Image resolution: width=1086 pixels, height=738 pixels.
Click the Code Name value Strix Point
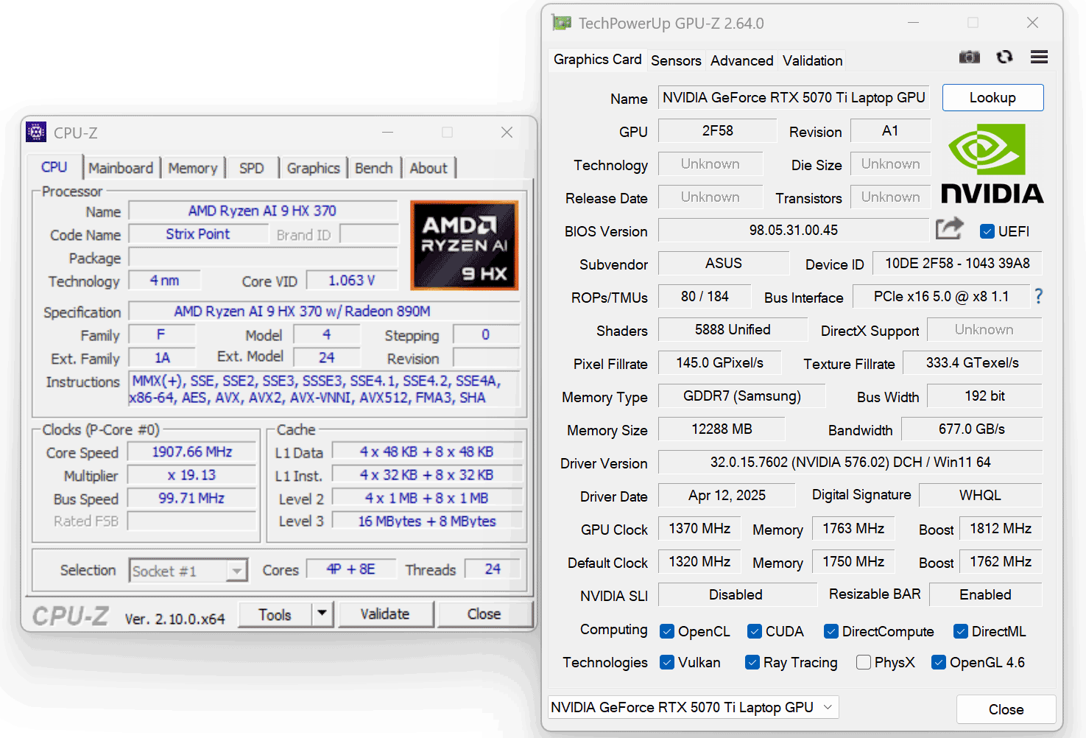pyautogui.click(x=198, y=234)
